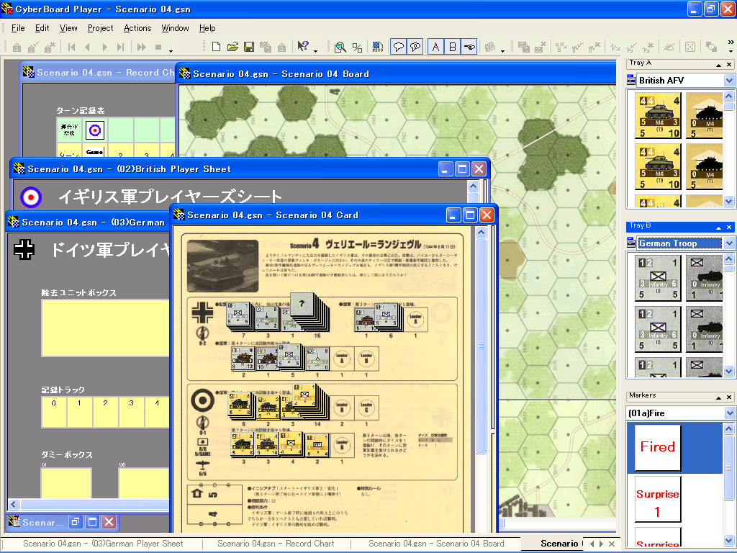The height and width of the screenshot is (553, 737).
Task: Switch to Record Chart tab
Action: [276, 544]
